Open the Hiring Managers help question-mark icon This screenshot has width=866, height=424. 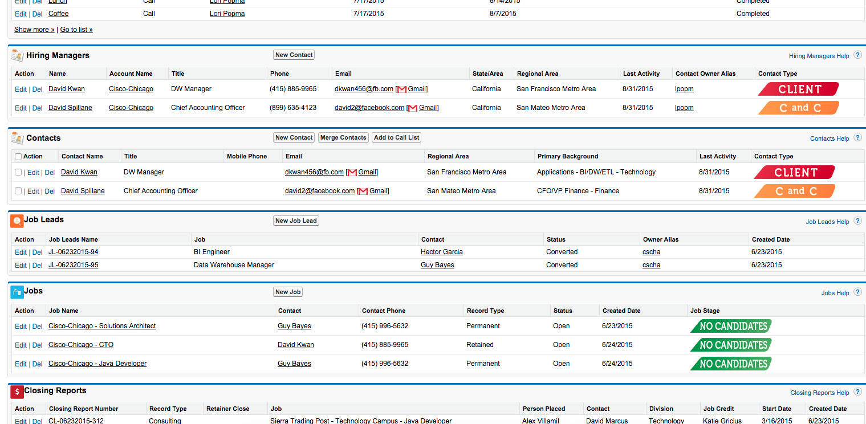(x=857, y=56)
